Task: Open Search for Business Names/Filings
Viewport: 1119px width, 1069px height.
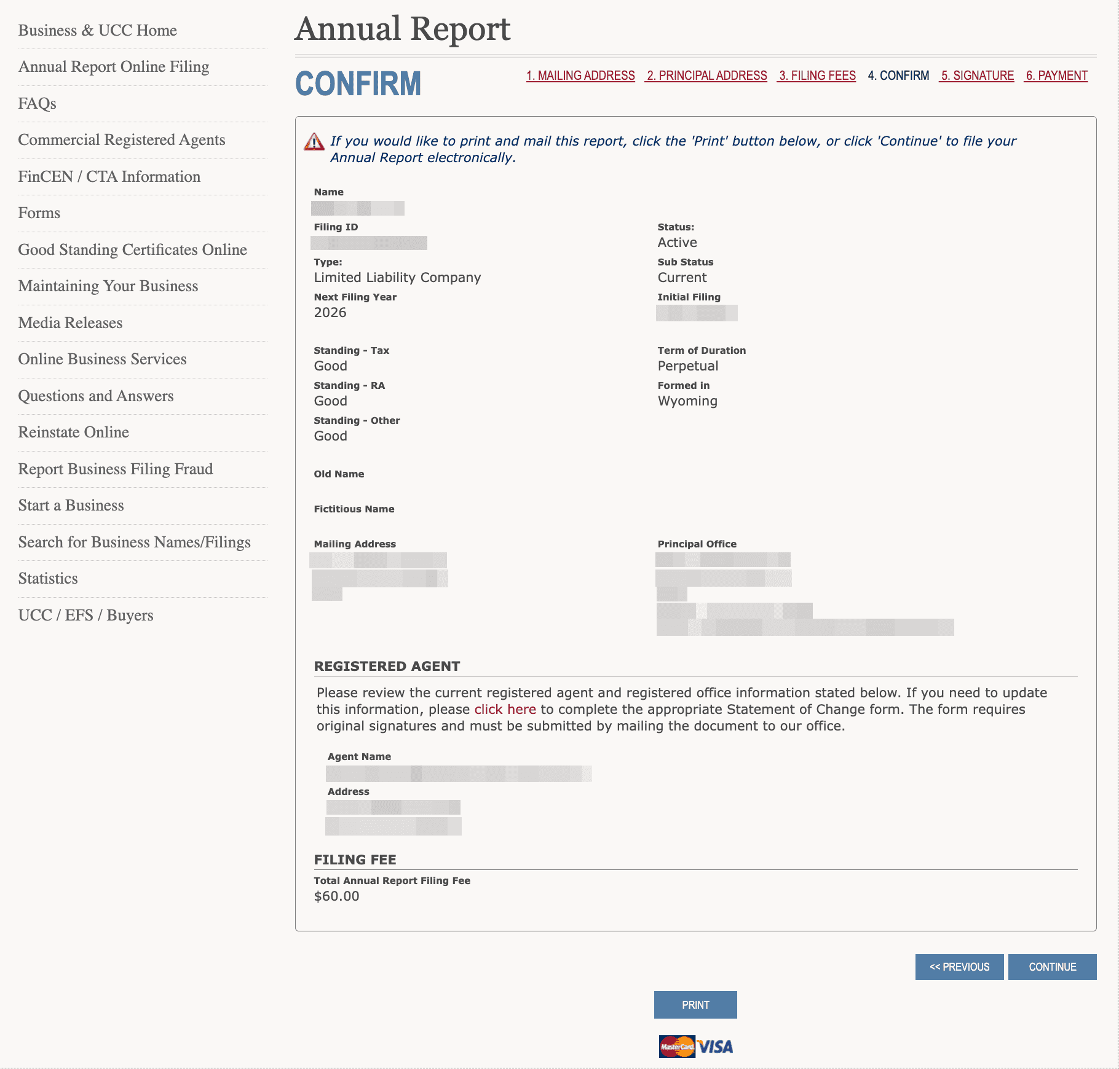Action: tap(135, 542)
